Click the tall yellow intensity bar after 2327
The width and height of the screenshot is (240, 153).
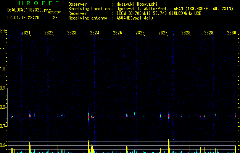(169, 146)
